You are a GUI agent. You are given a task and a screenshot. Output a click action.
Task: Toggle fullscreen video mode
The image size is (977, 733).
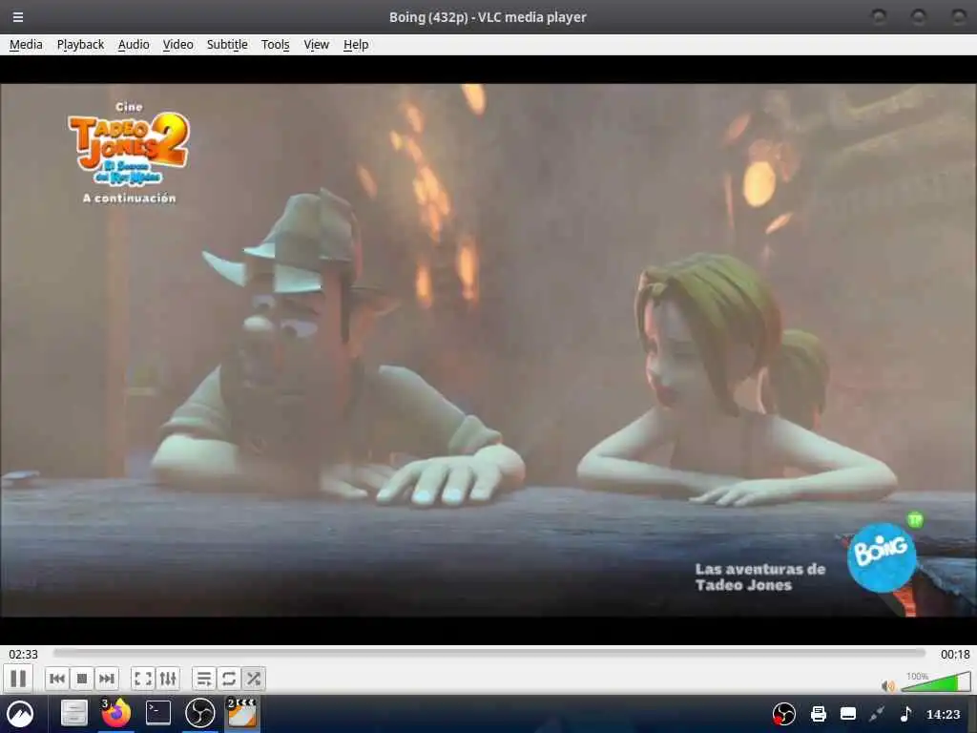click(x=143, y=679)
